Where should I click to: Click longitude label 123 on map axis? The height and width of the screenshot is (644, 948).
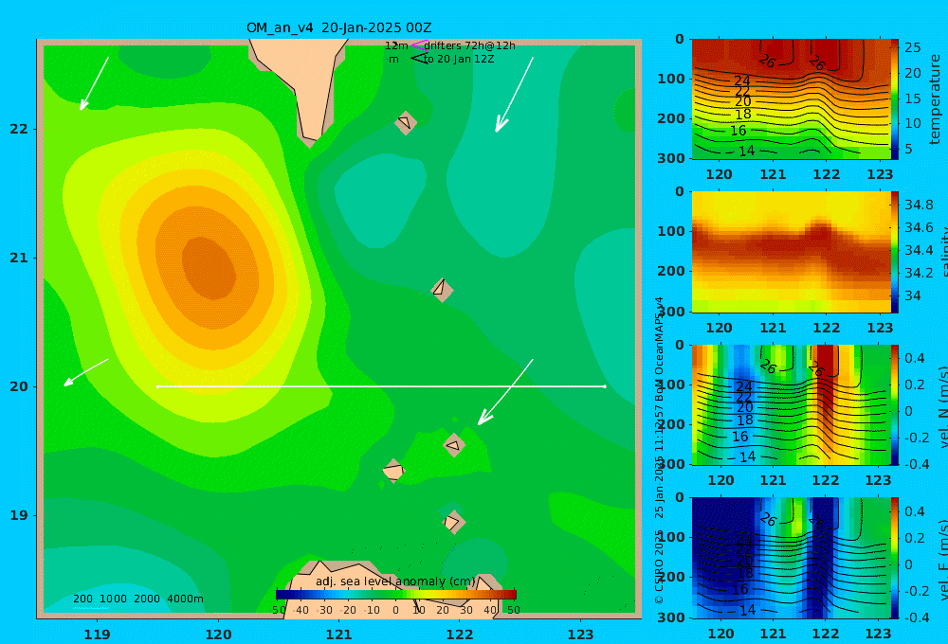point(580,635)
